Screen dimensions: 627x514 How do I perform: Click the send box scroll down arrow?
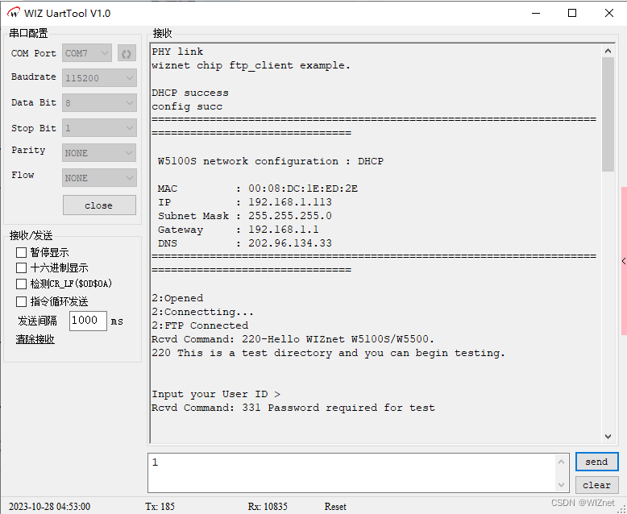point(561,485)
